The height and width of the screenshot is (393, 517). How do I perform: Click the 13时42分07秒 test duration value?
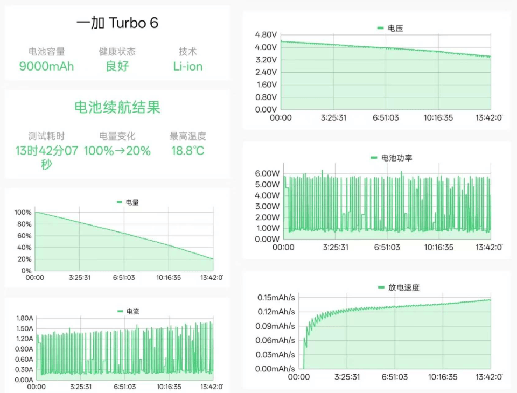(x=46, y=157)
